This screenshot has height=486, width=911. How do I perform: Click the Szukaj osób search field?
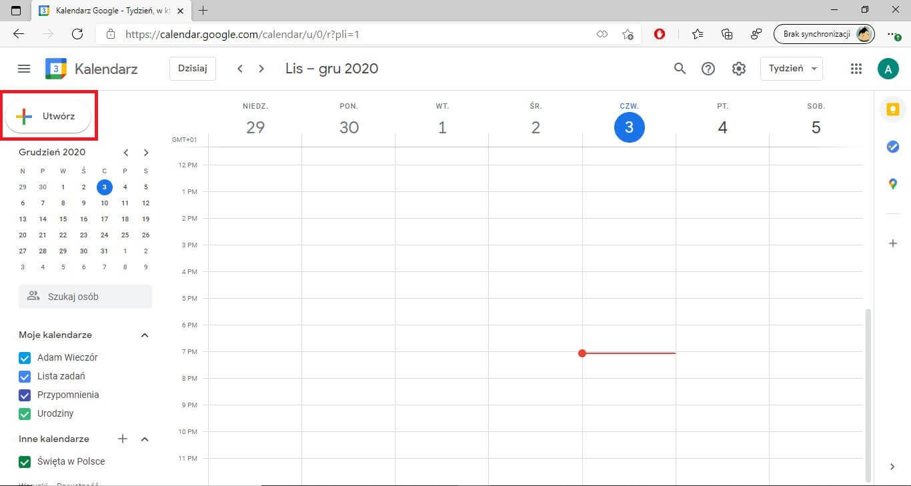point(85,297)
